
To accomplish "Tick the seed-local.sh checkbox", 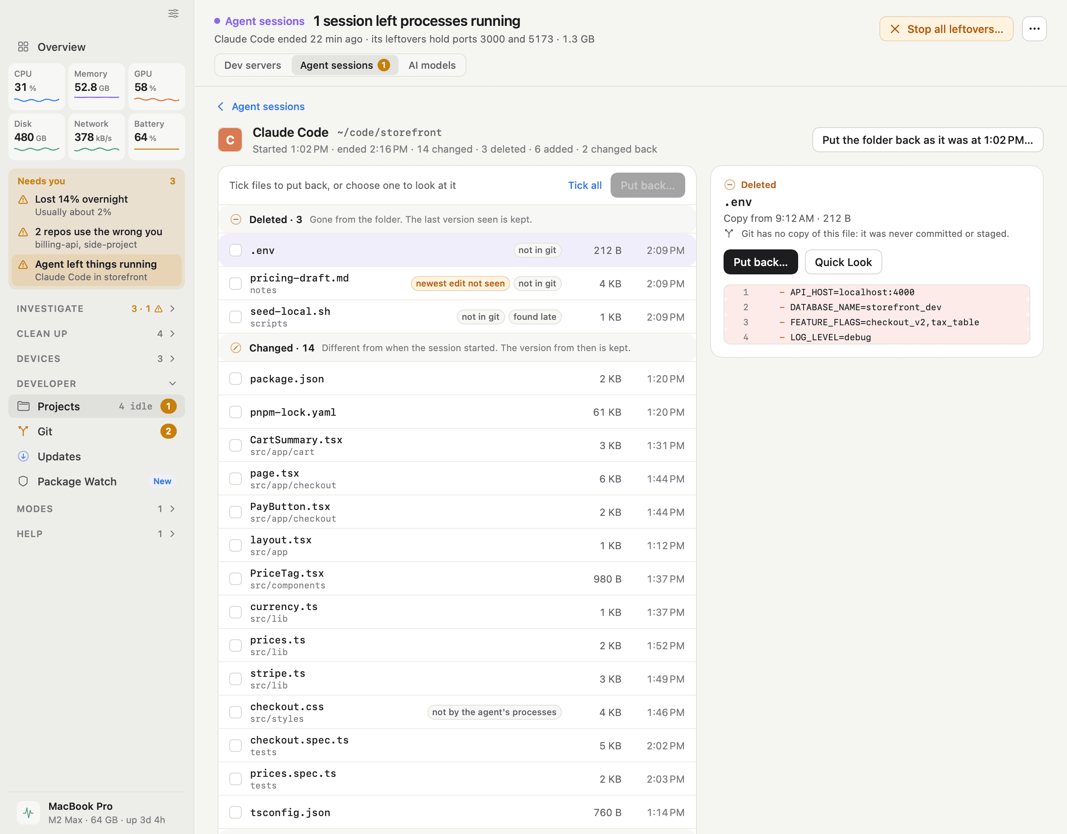I will pyautogui.click(x=235, y=317).
